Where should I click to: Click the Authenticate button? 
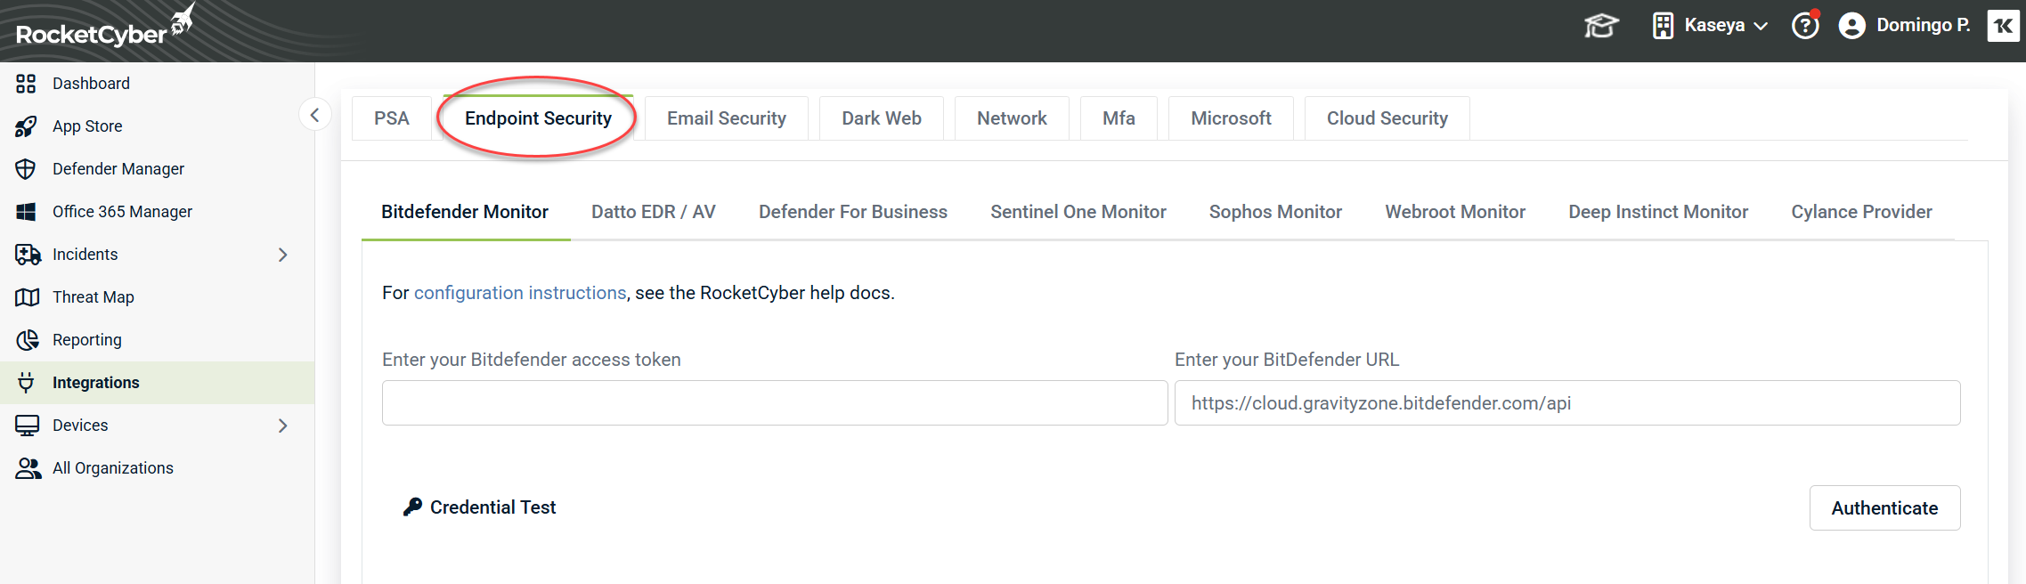(1884, 507)
